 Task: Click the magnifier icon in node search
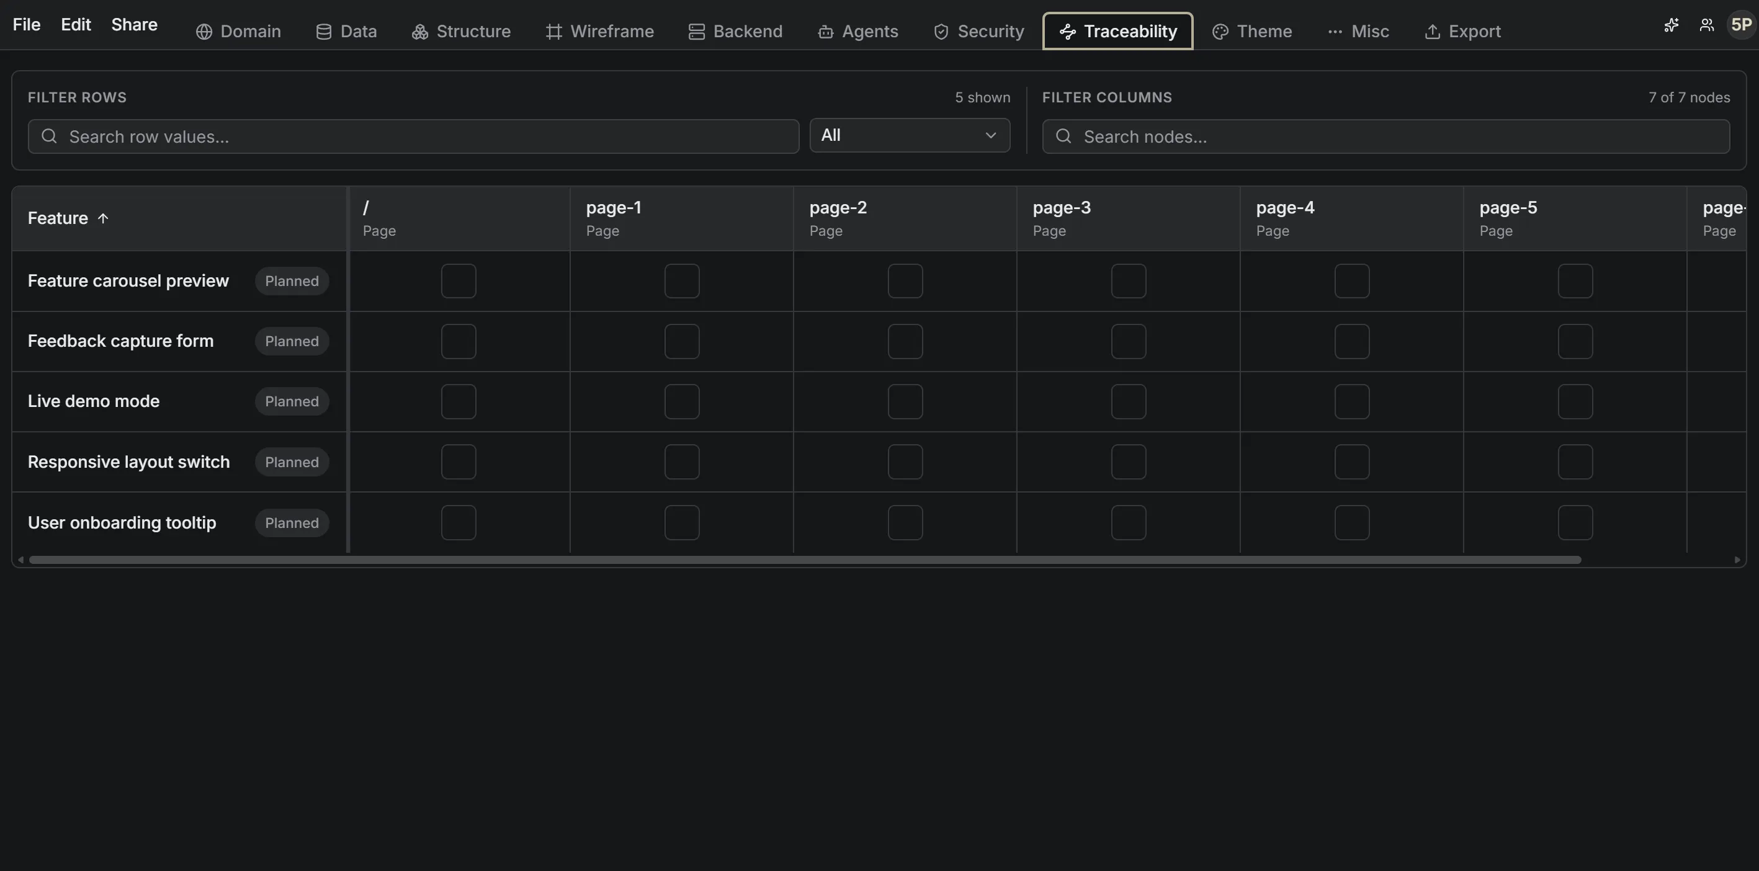click(x=1063, y=136)
